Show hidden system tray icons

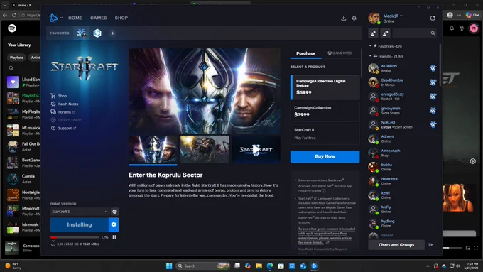point(428,266)
